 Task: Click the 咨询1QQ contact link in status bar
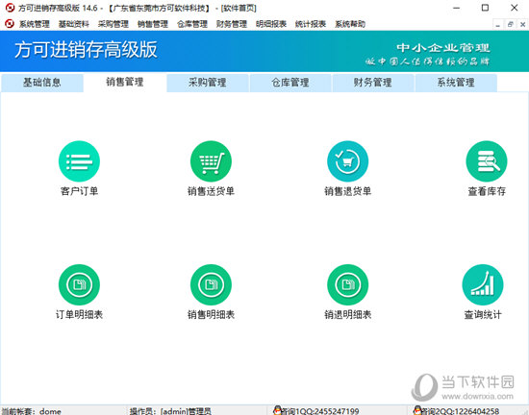point(316,411)
